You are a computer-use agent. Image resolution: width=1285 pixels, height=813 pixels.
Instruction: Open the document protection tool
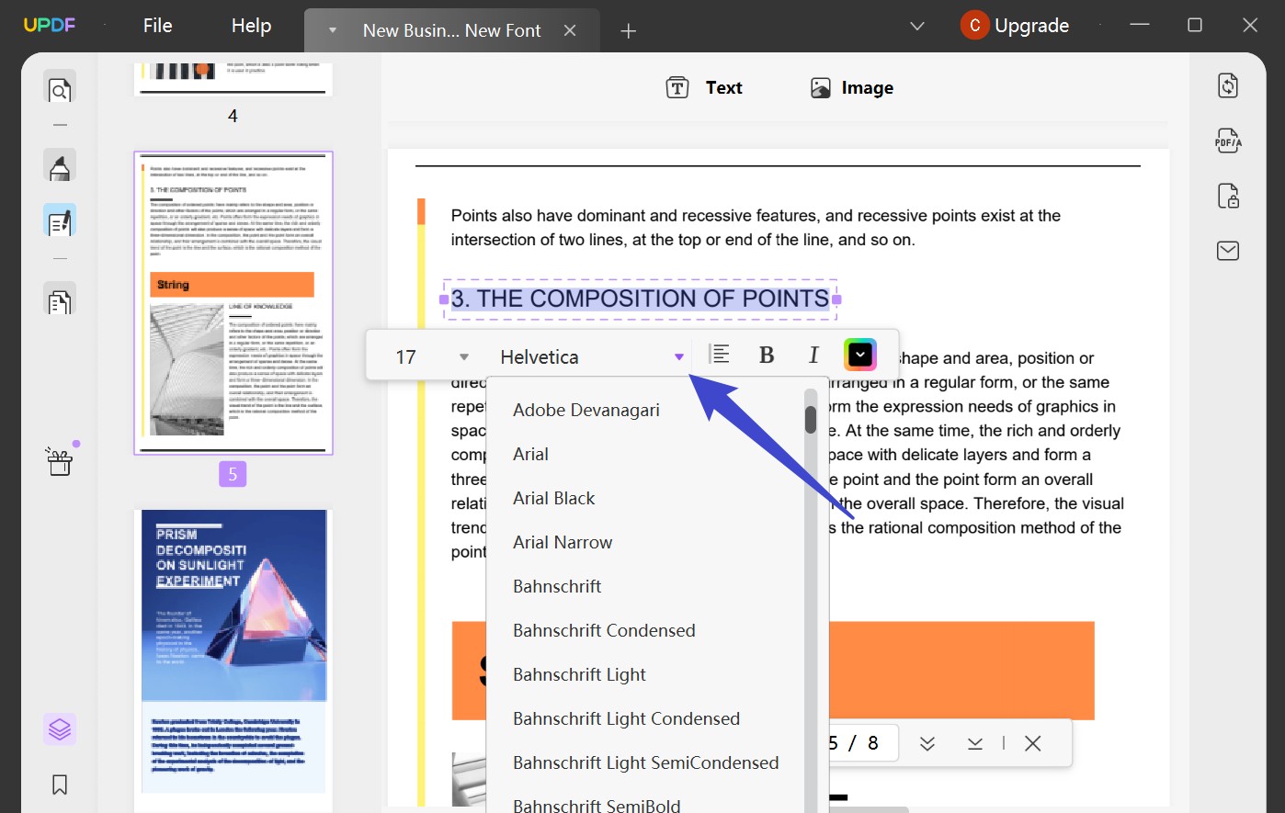tap(1227, 196)
